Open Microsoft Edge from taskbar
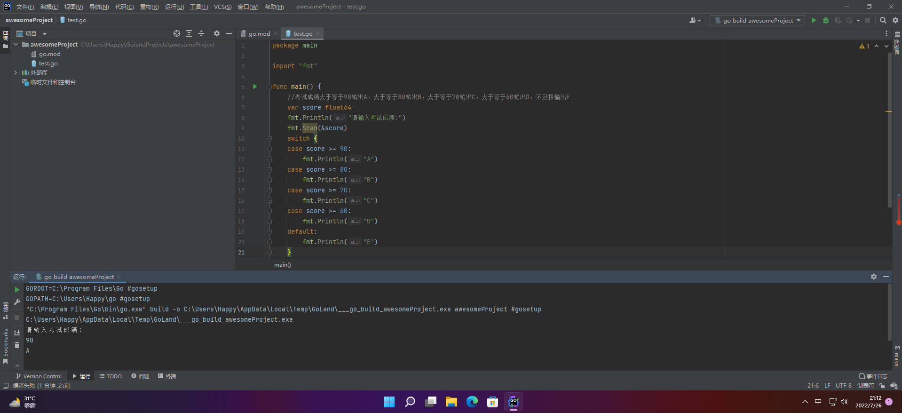Screen dimensions: 902x413 pos(472,402)
